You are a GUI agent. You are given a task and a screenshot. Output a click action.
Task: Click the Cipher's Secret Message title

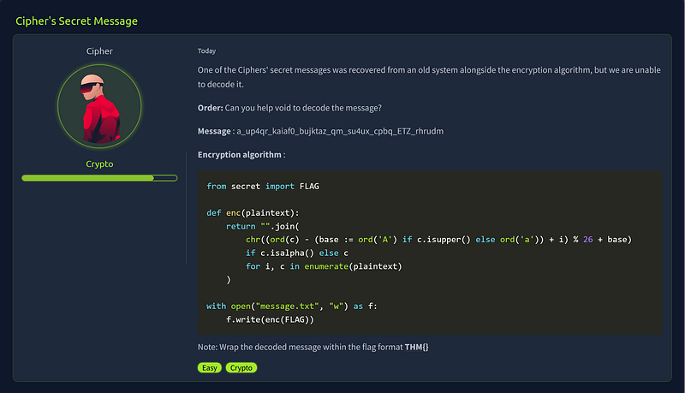tap(76, 20)
